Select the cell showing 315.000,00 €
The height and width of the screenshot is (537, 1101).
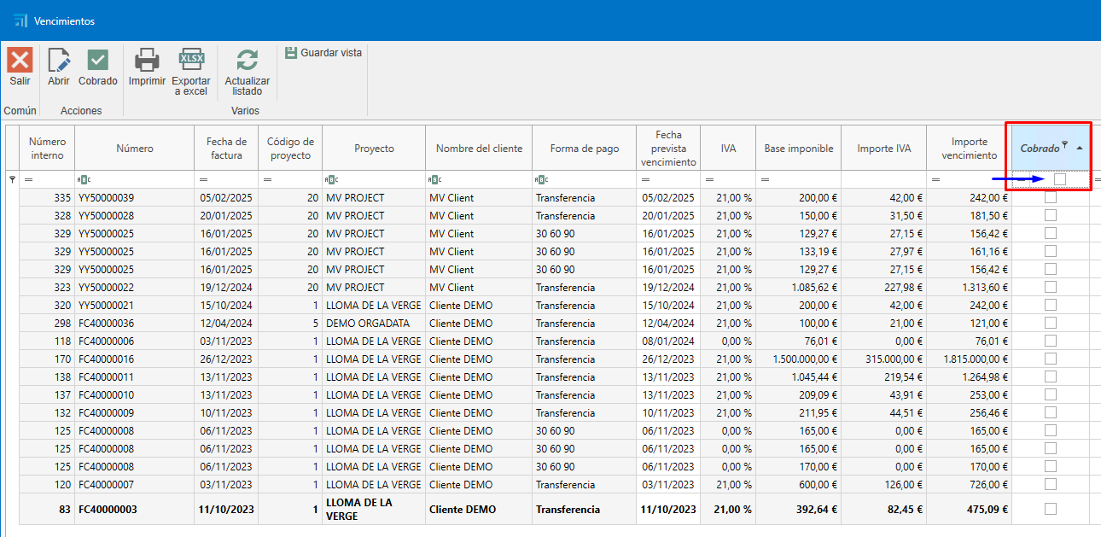pos(883,359)
